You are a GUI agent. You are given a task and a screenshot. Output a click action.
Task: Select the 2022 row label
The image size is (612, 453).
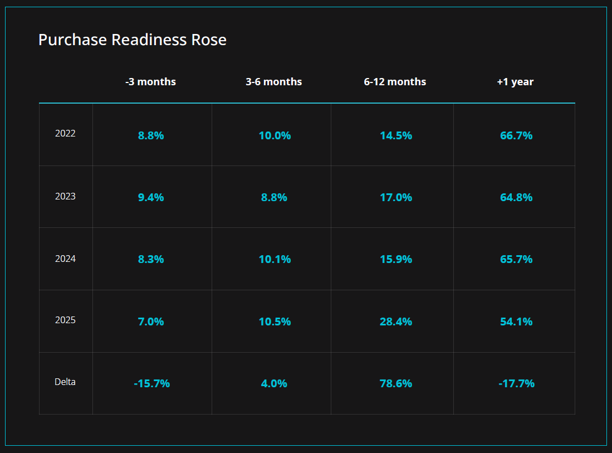[65, 134]
